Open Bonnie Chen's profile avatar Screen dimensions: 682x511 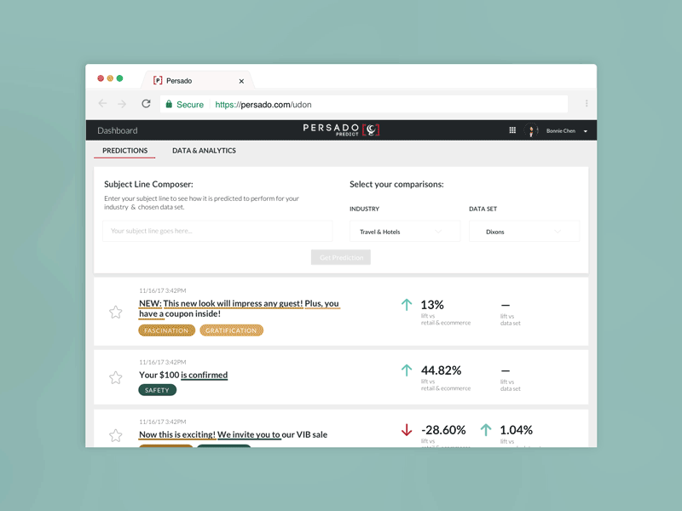531,129
